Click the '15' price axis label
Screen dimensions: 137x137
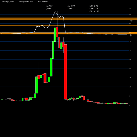coord(130,78)
